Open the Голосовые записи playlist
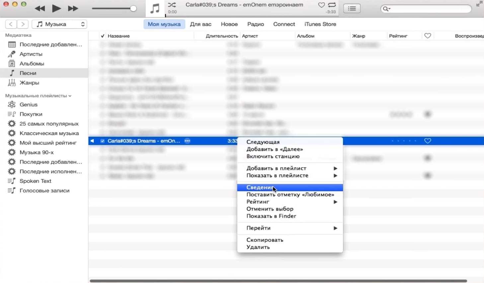Image resolution: width=484 pixels, height=283 pixels. (x=44, y=191)
